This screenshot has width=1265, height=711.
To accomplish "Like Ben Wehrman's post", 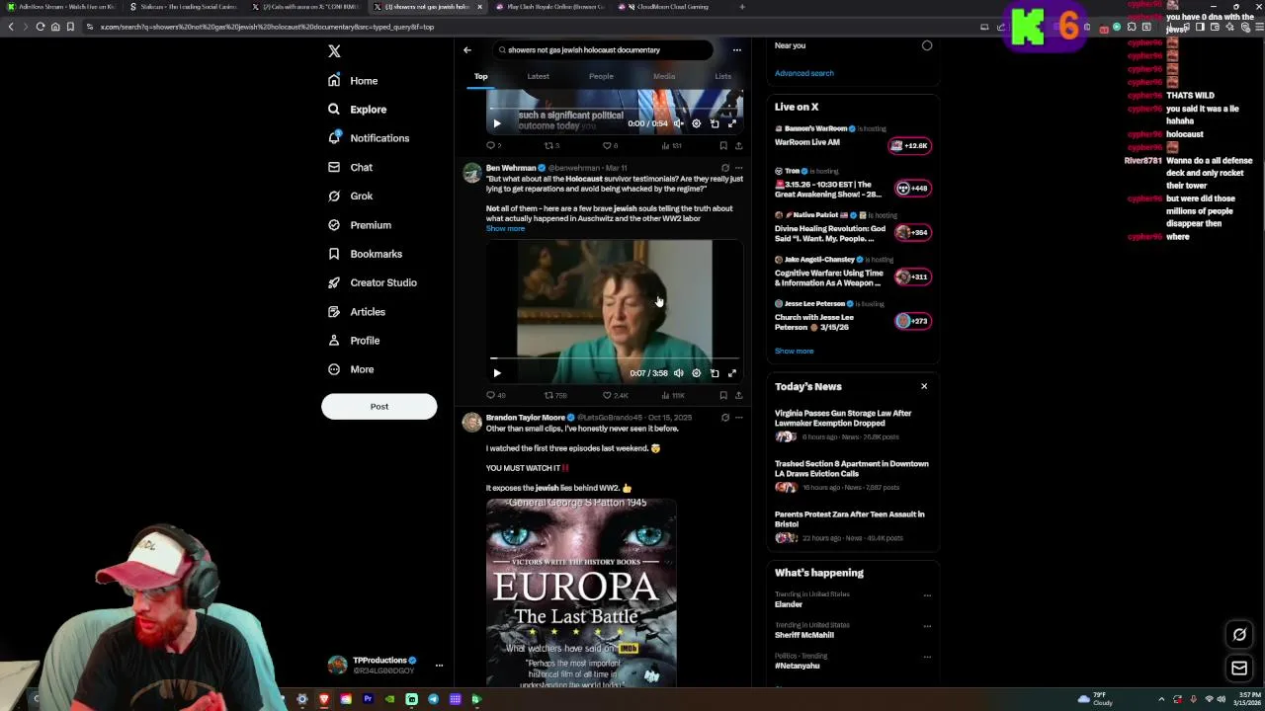I will click(x=615, y=395).
